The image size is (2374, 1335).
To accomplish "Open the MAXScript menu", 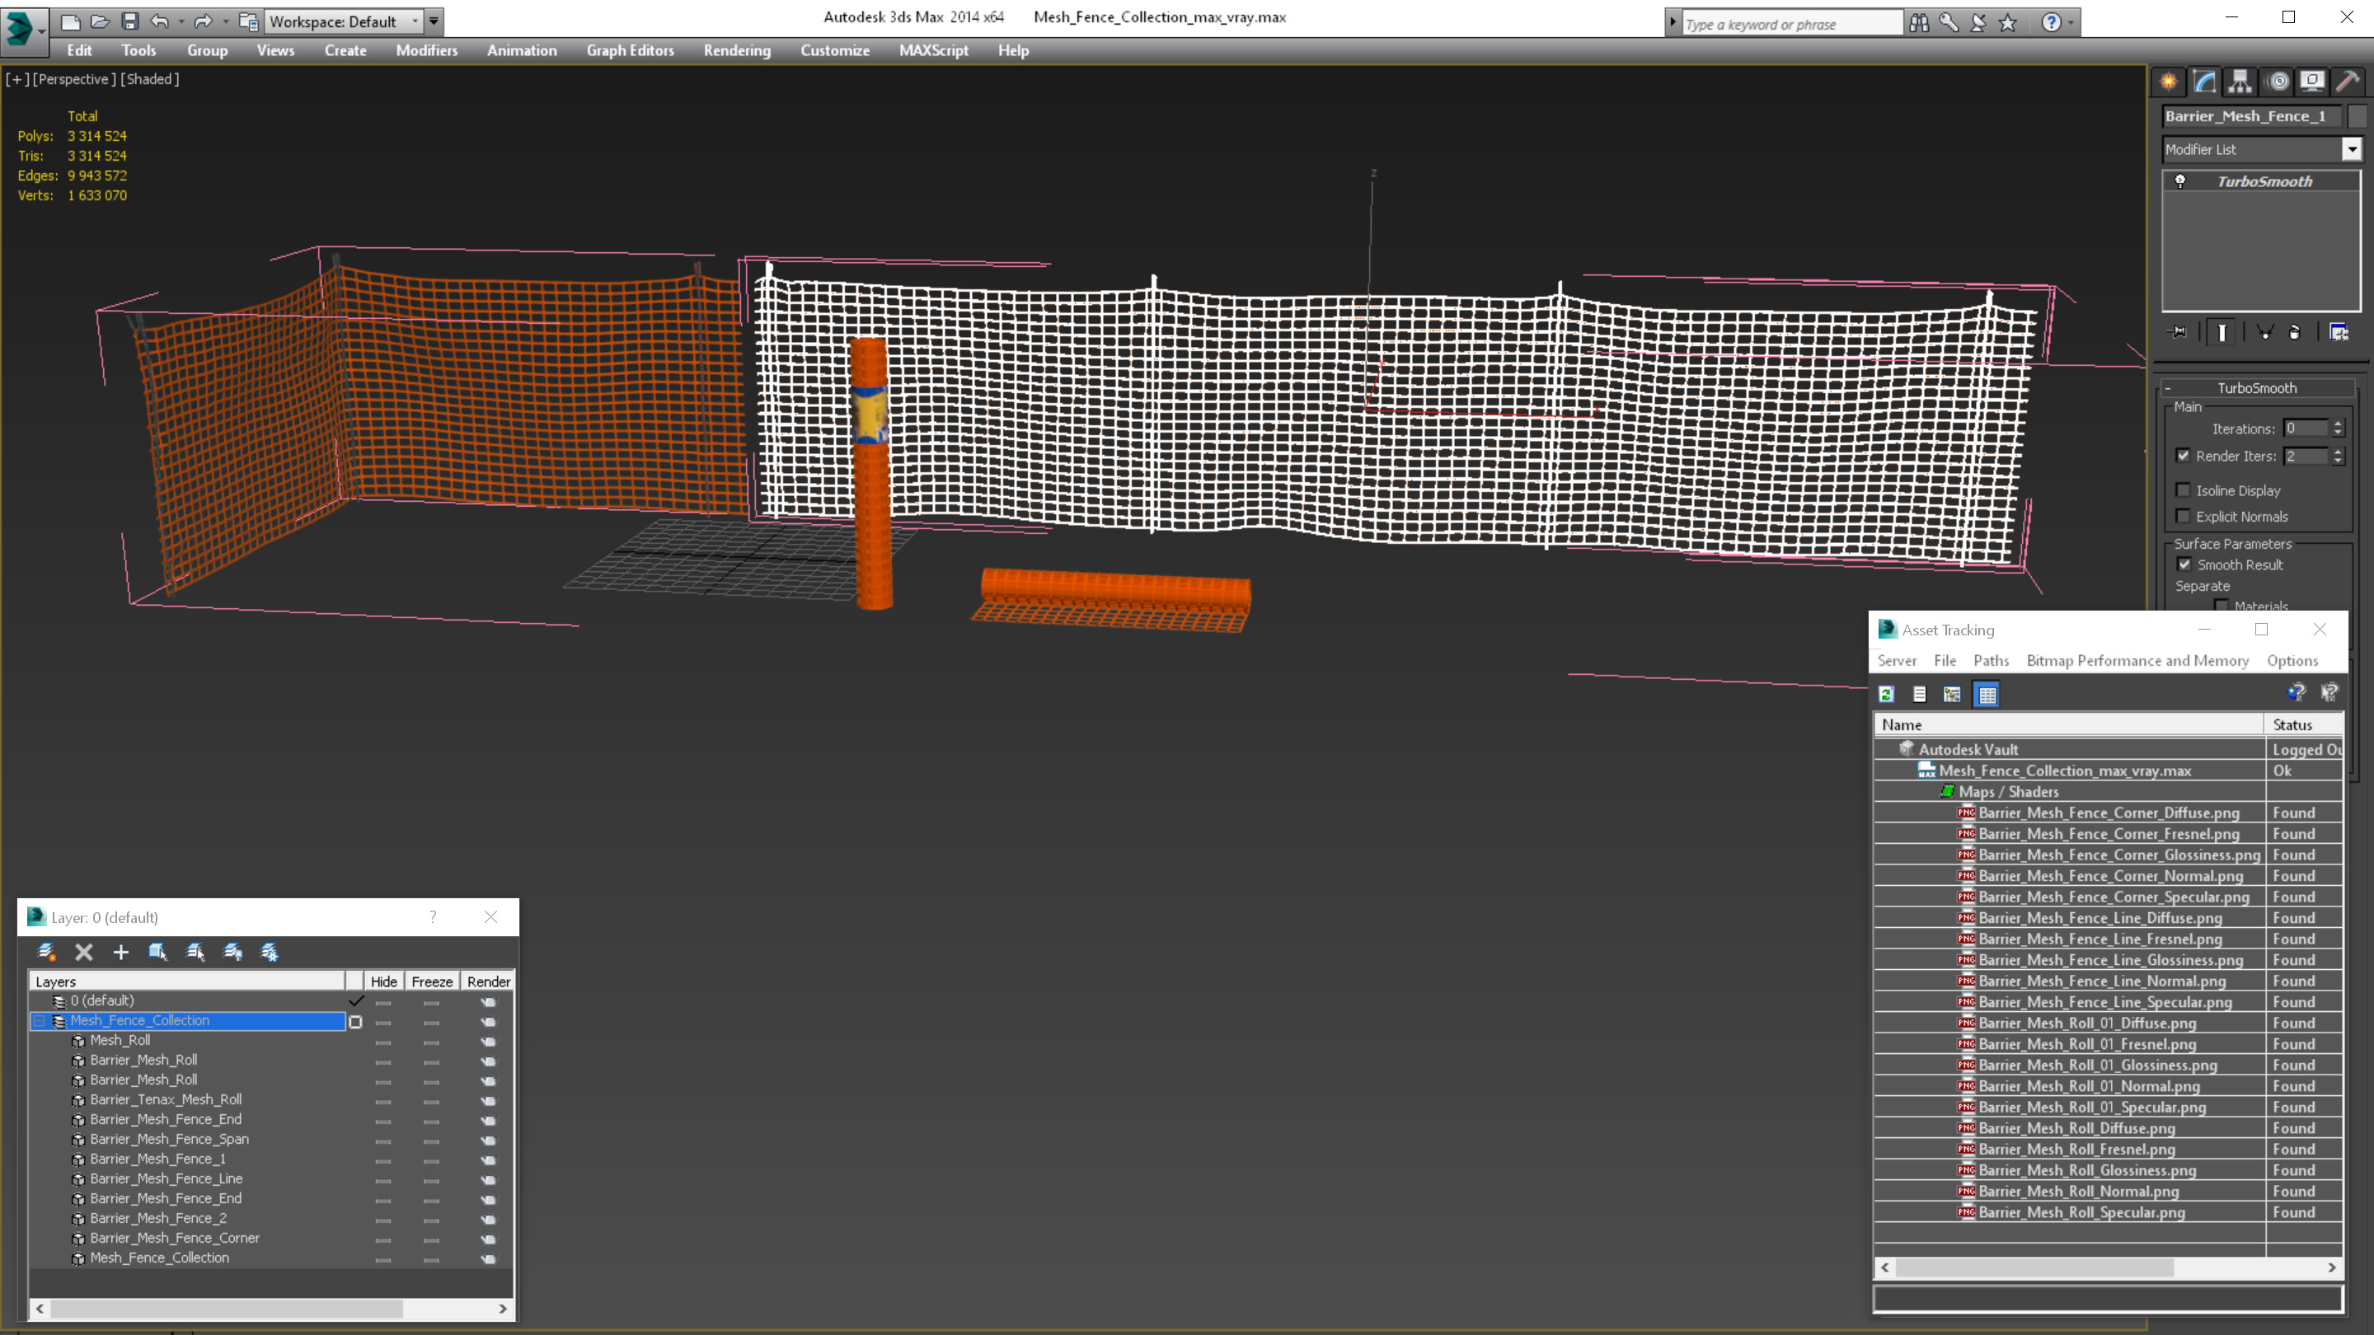I will pyautogui.click(x=934, y=50).
